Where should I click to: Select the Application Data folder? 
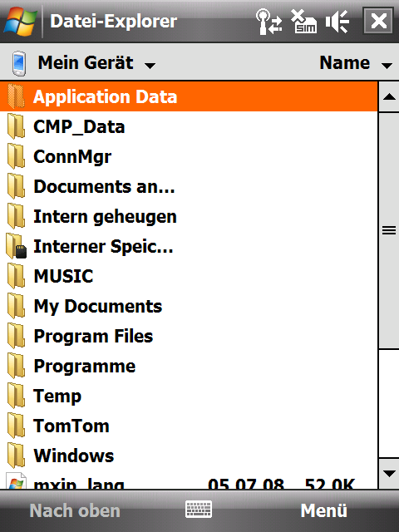point(189,96)
